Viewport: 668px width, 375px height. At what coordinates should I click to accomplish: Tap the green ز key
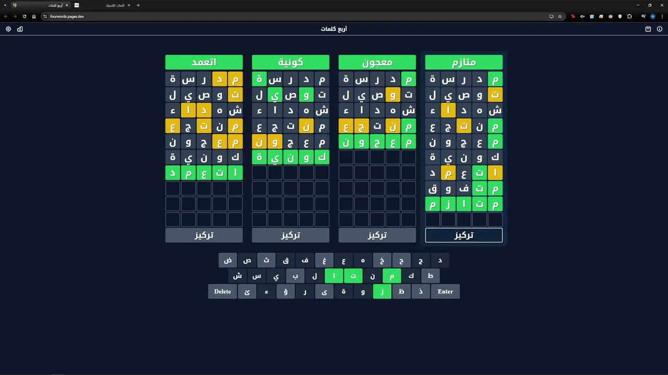click(x=382, y=292)
